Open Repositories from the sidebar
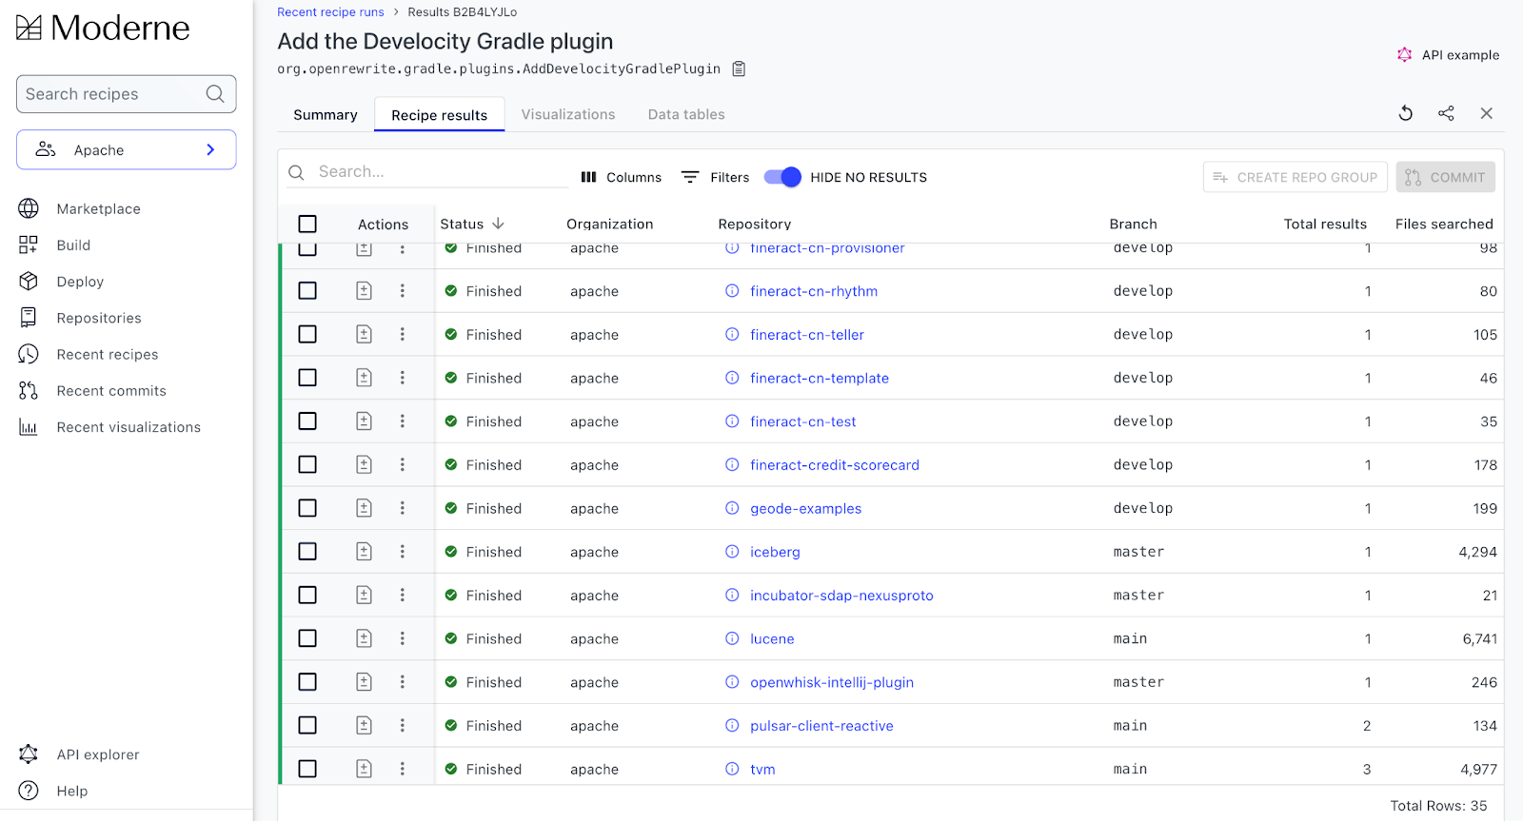Image resolution: width=1523 pixels, height=822 pixels. (99, 318)
